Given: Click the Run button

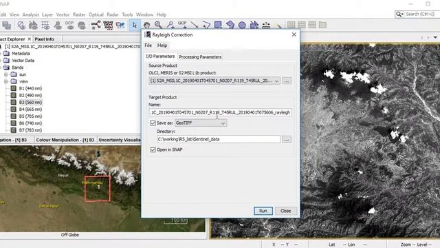Looking at the screenshot, I should coord(263,211).
